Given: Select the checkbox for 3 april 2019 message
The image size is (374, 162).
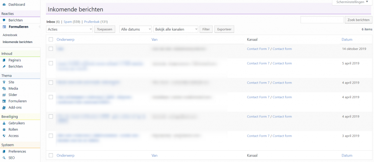Looking at the screenshot, I should (x=51, y=136).
